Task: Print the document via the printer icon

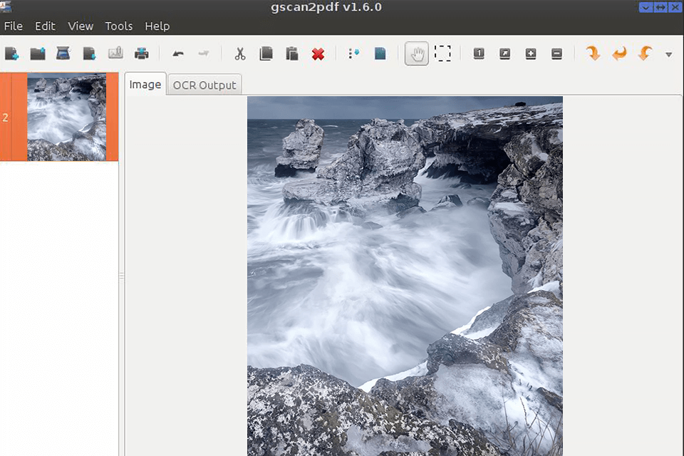Action: tap(141, 53)
